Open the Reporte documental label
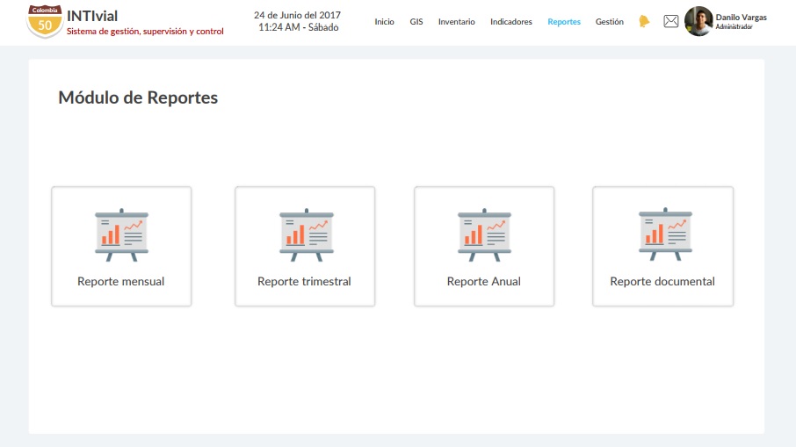796x447 pixels. [662, 282]
